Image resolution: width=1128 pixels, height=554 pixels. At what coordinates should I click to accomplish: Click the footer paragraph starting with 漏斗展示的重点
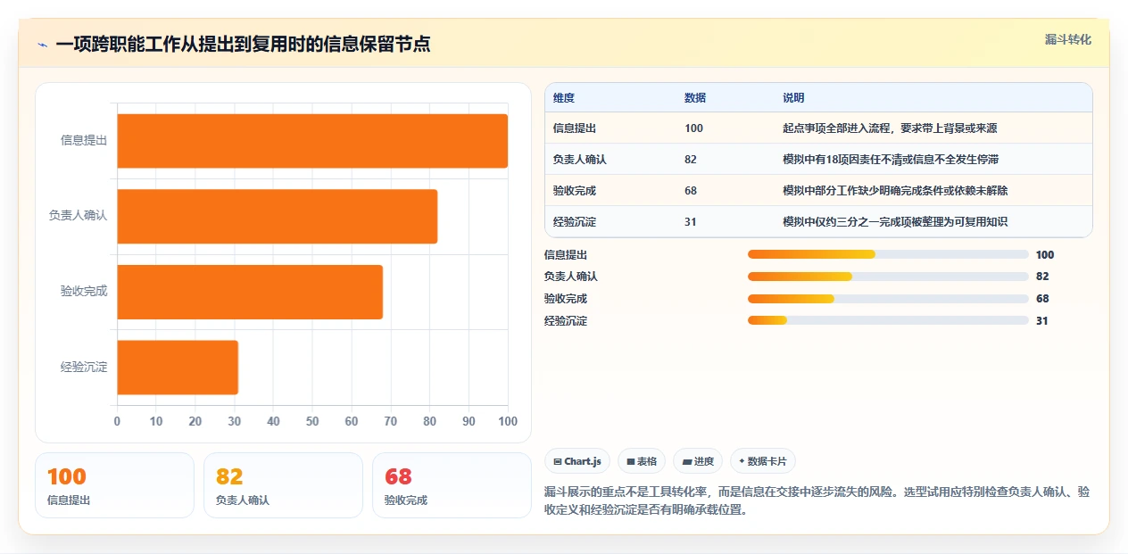[817, 500]
